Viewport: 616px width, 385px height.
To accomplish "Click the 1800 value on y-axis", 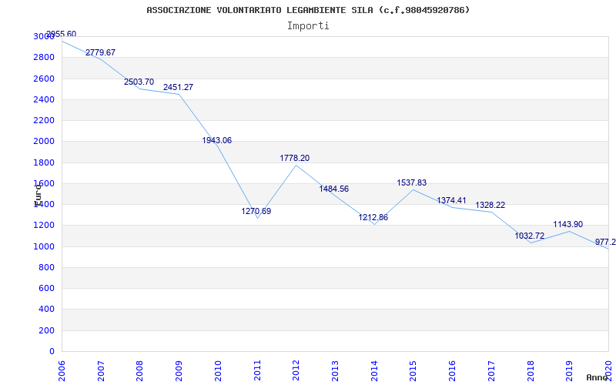I will click(x=44, y=162).
